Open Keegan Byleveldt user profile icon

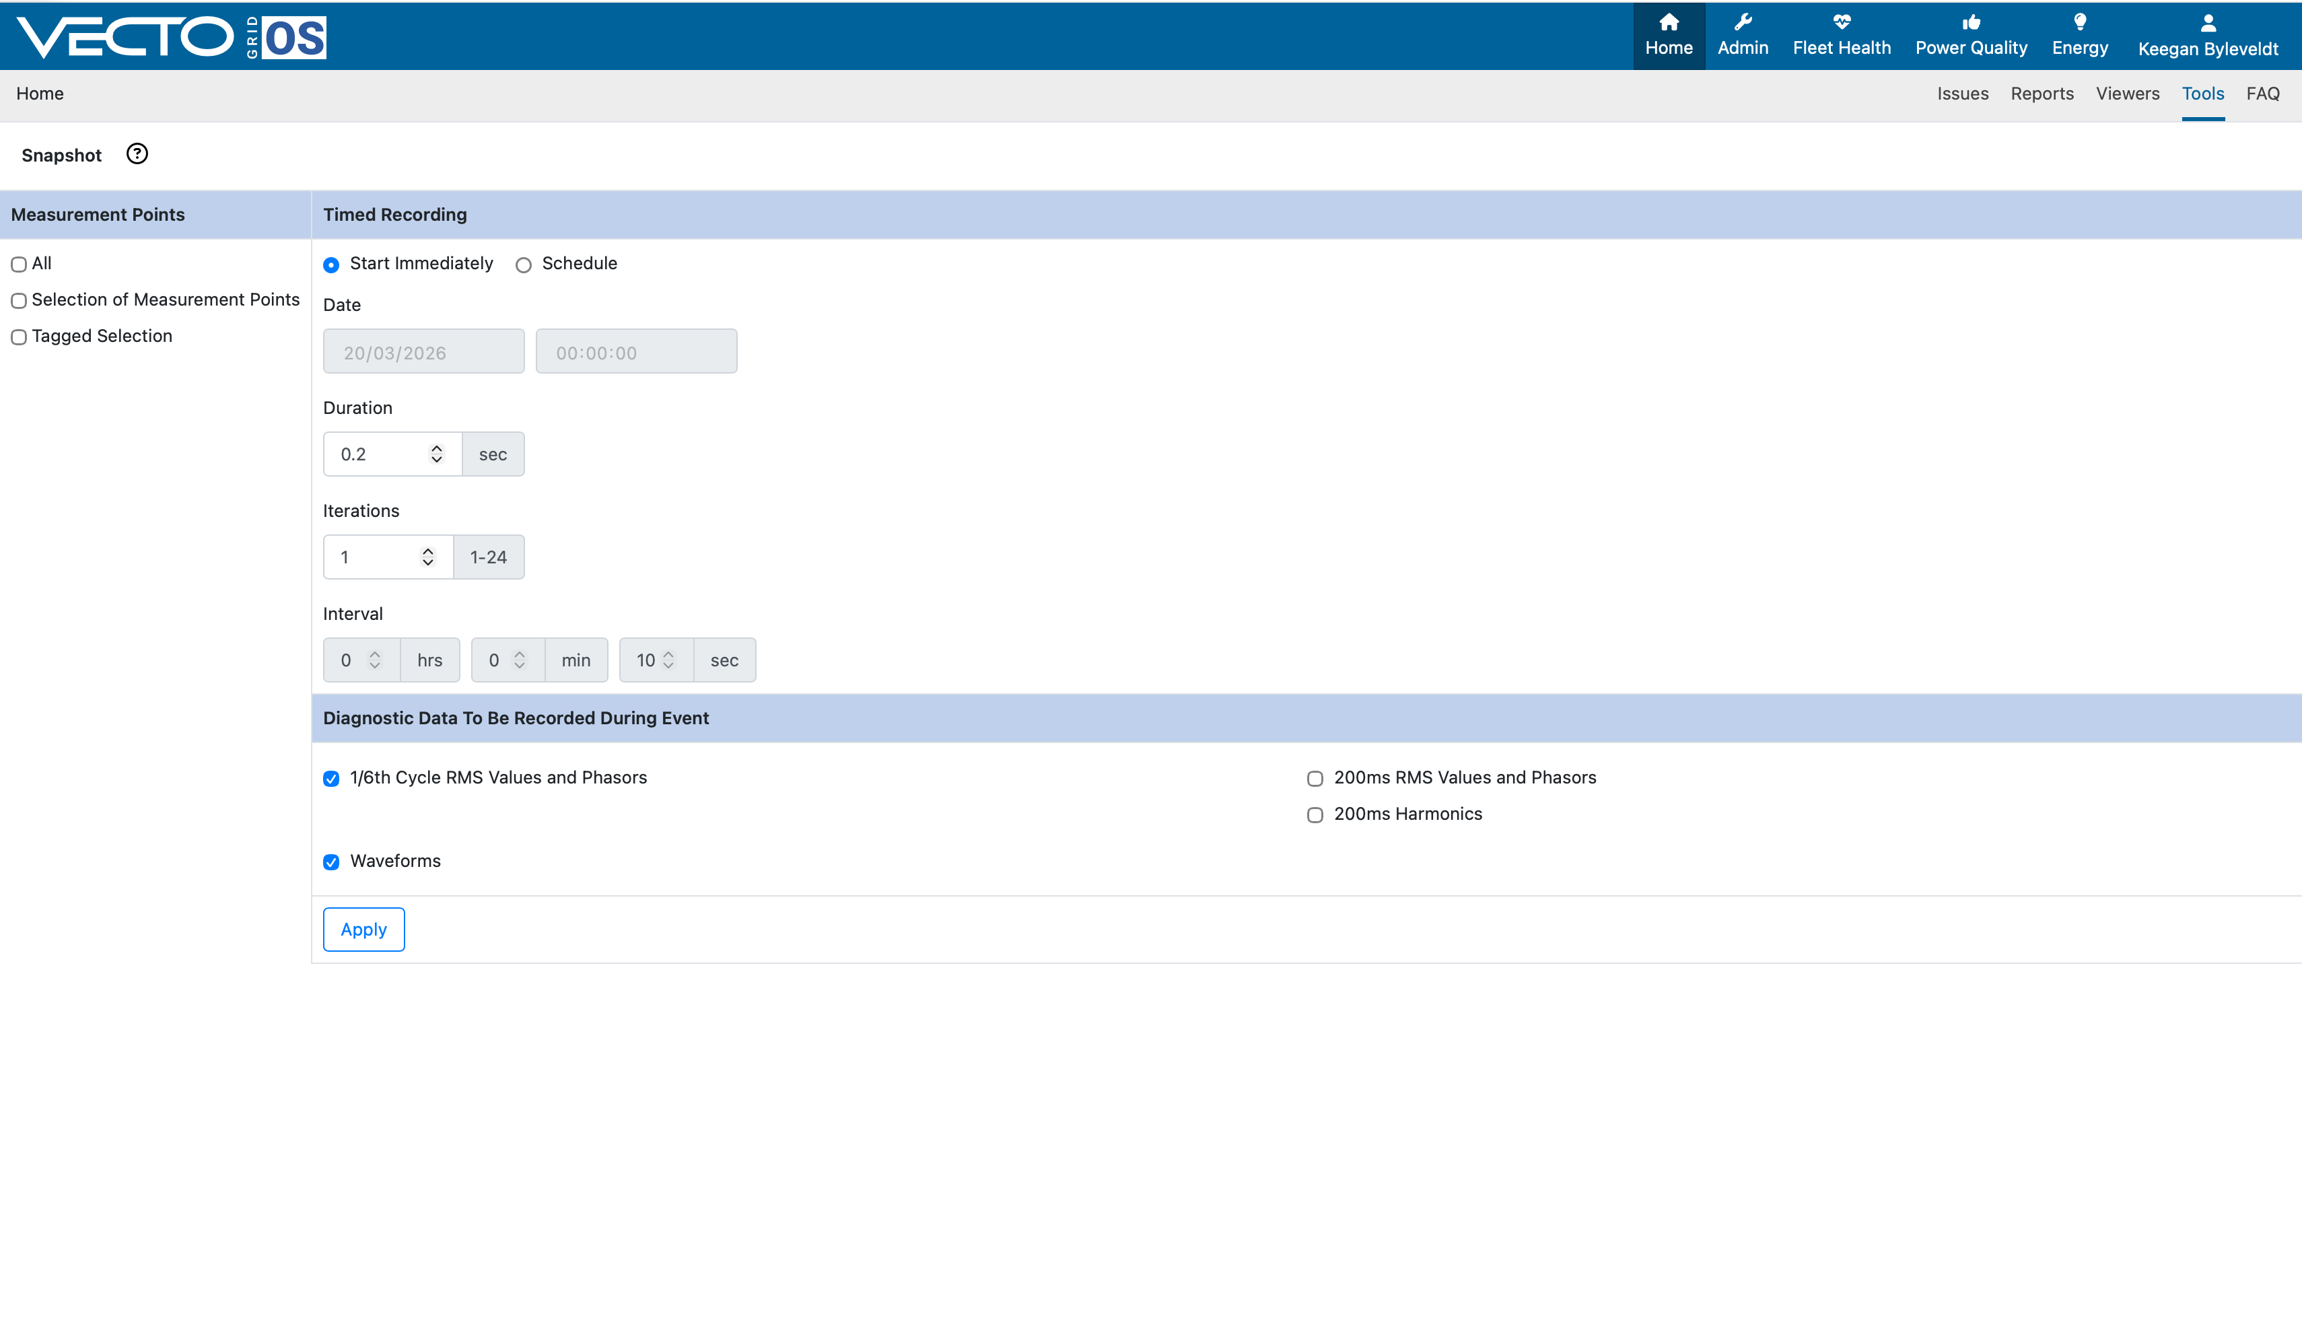(2207, 23)
